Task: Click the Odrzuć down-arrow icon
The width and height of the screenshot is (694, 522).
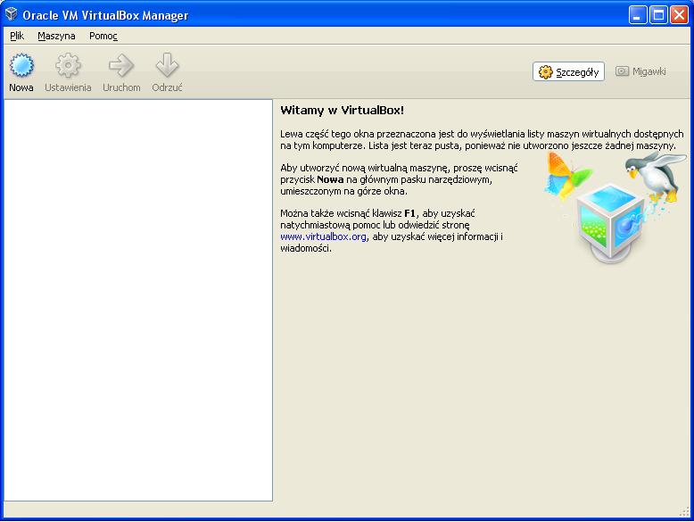Action: [x=167, y=65]
